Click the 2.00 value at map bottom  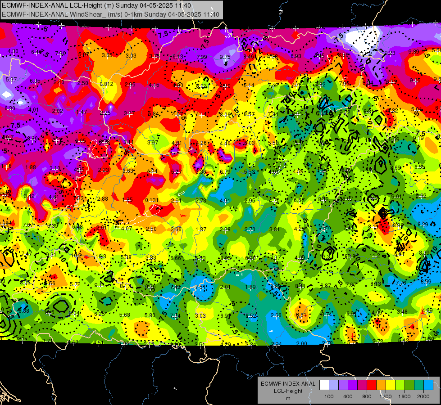point(301,343)
